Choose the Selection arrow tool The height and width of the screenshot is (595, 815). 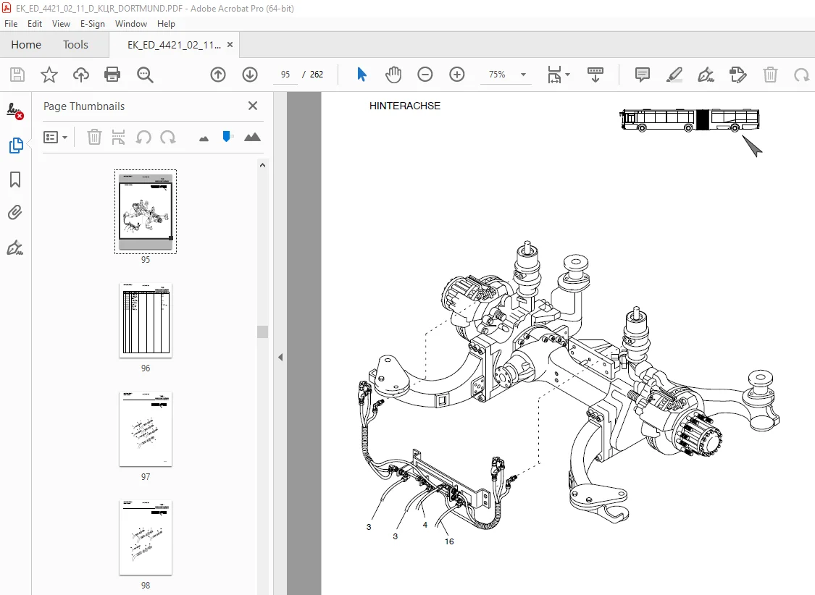(361, 75)
